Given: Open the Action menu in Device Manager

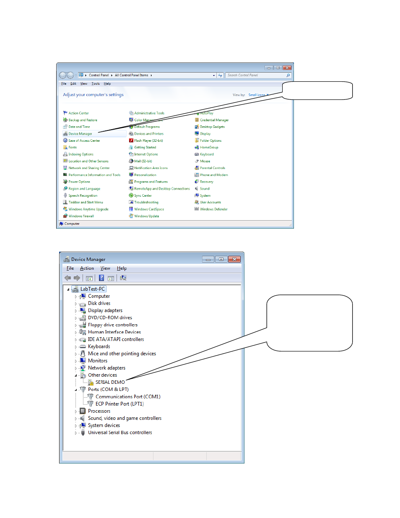Looking at the screenshot, I should pos(87,268).
